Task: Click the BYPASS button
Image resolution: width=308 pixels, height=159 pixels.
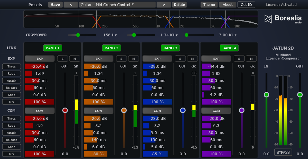Action: coord(283,152)
